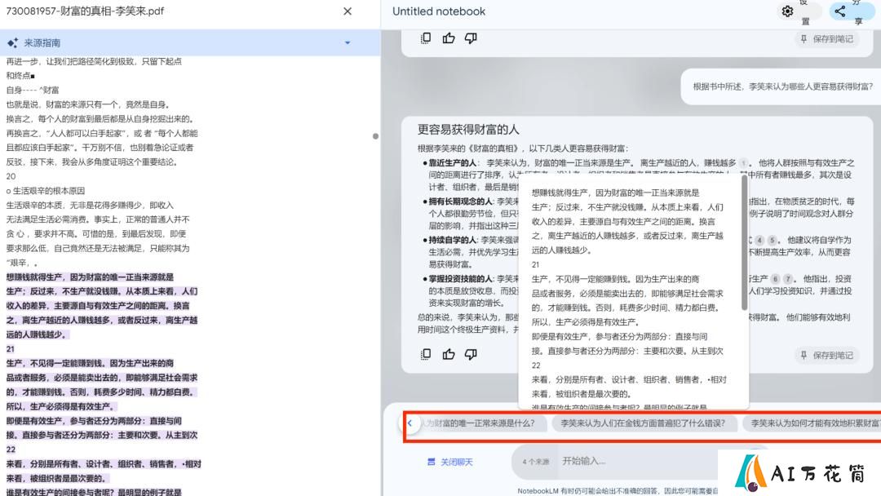Thumbs up the previous answer at top
The image size is (881, 496).
click(449, 38)
